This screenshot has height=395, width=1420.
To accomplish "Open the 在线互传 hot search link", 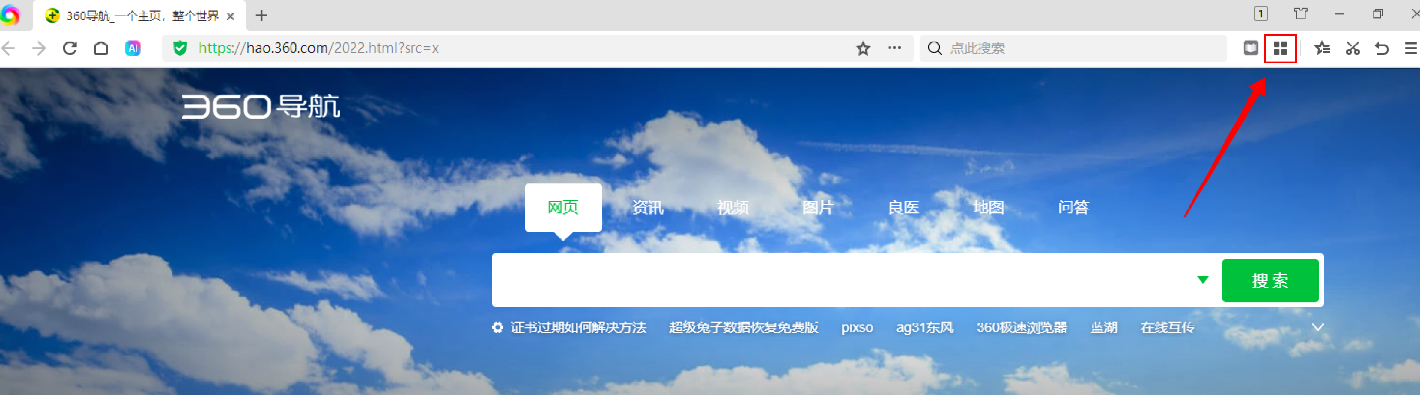I will [1168, 328].
